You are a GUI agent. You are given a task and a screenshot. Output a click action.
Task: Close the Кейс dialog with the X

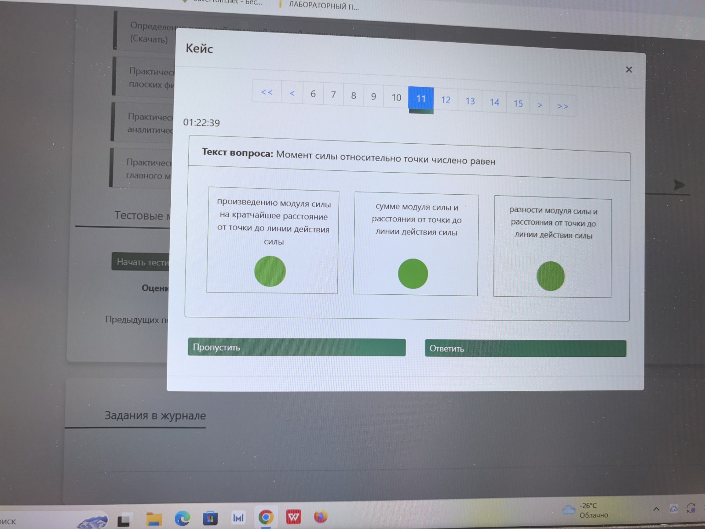(629, 70)
